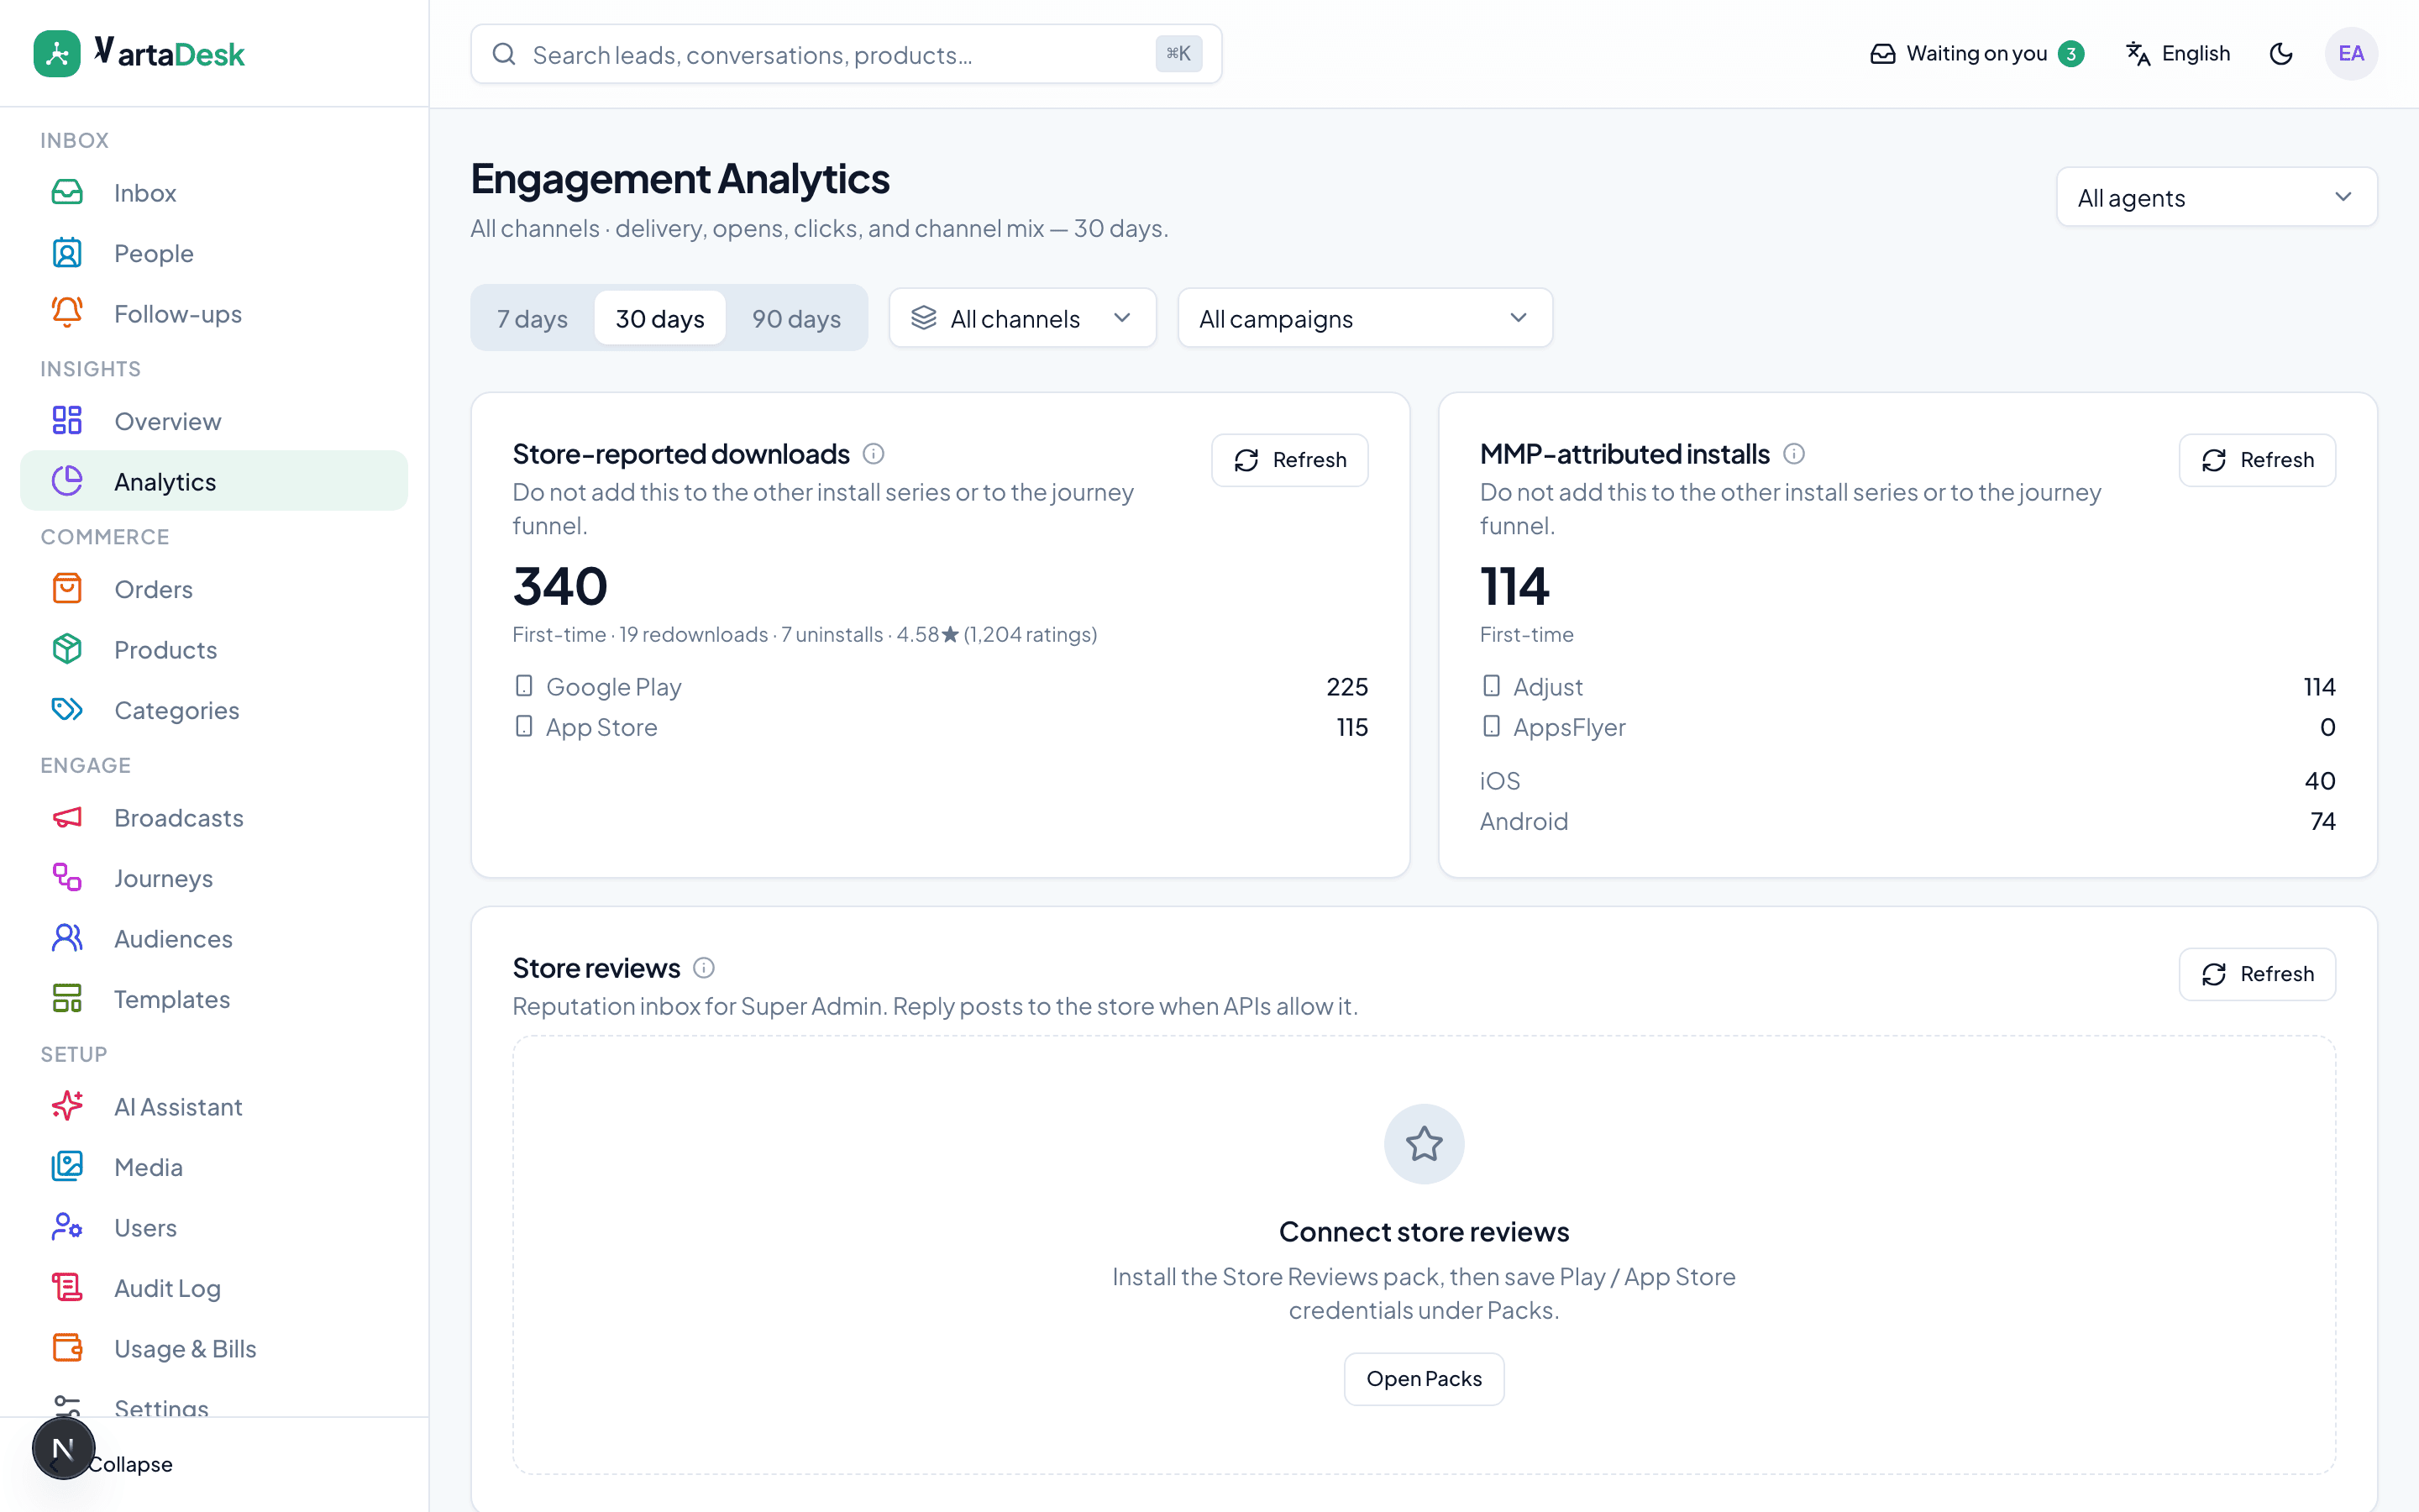Open the Inbox tray icon in sidebar

point(67,192)
